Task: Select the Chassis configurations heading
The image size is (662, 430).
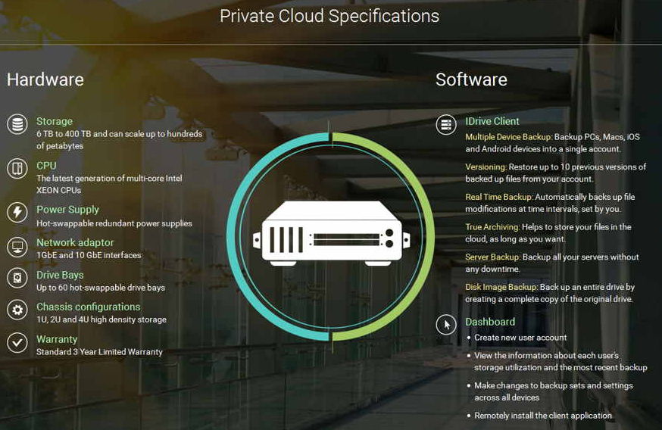Action: tap(88, 307)
